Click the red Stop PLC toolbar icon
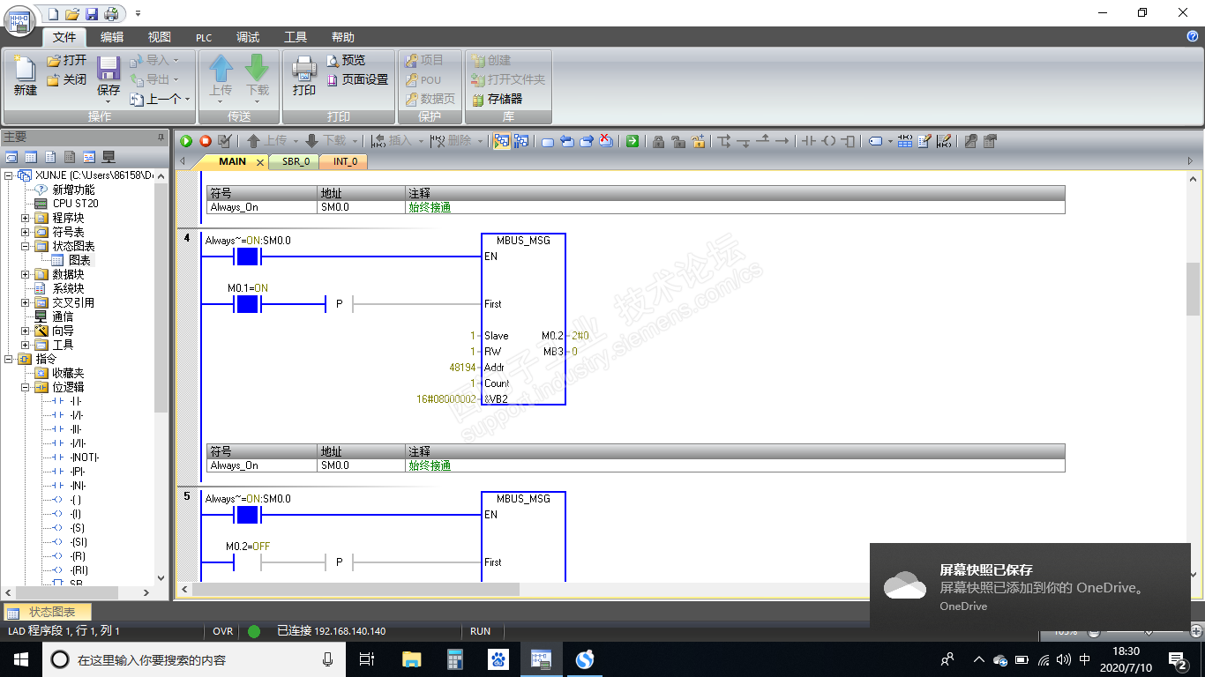 [x=206, y=141]
